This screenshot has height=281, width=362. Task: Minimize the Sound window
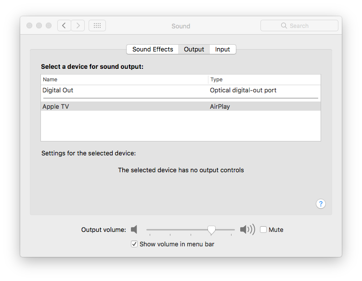[x=39, y=26]
